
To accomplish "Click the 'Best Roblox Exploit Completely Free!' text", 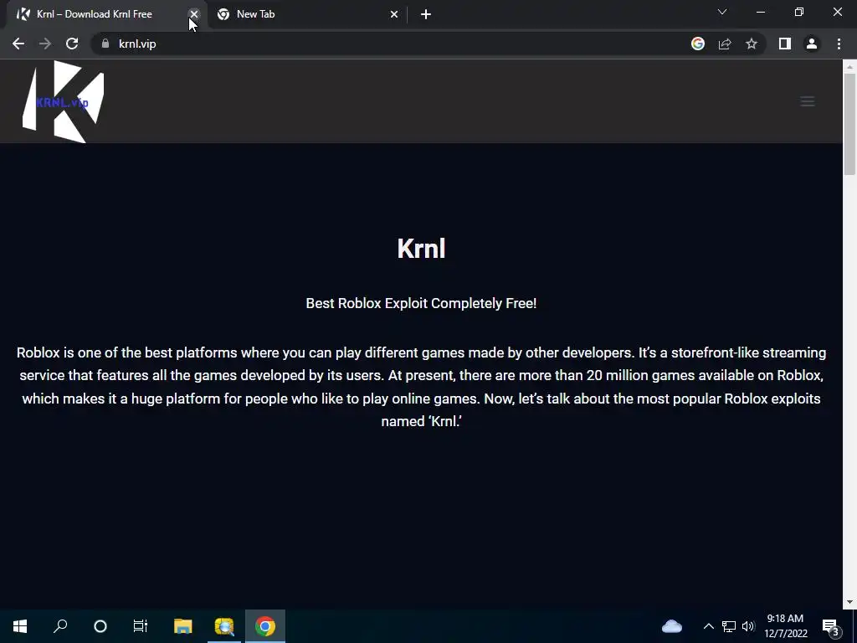I will point(421,303).
